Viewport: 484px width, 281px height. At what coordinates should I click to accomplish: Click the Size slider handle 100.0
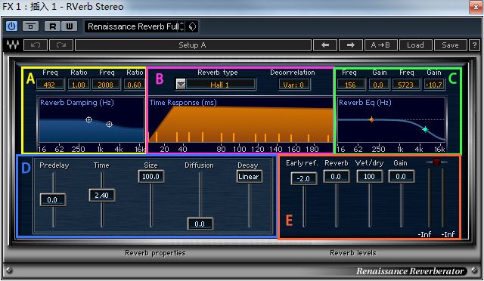pos(151,177)
